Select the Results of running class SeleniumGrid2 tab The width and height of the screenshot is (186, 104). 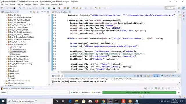pos(17,88)
